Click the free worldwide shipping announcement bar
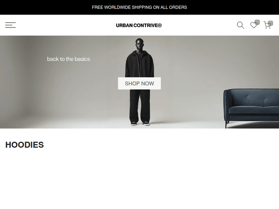Image resolution: width=279 pixels, height=209 pixels. click(139, 7)
